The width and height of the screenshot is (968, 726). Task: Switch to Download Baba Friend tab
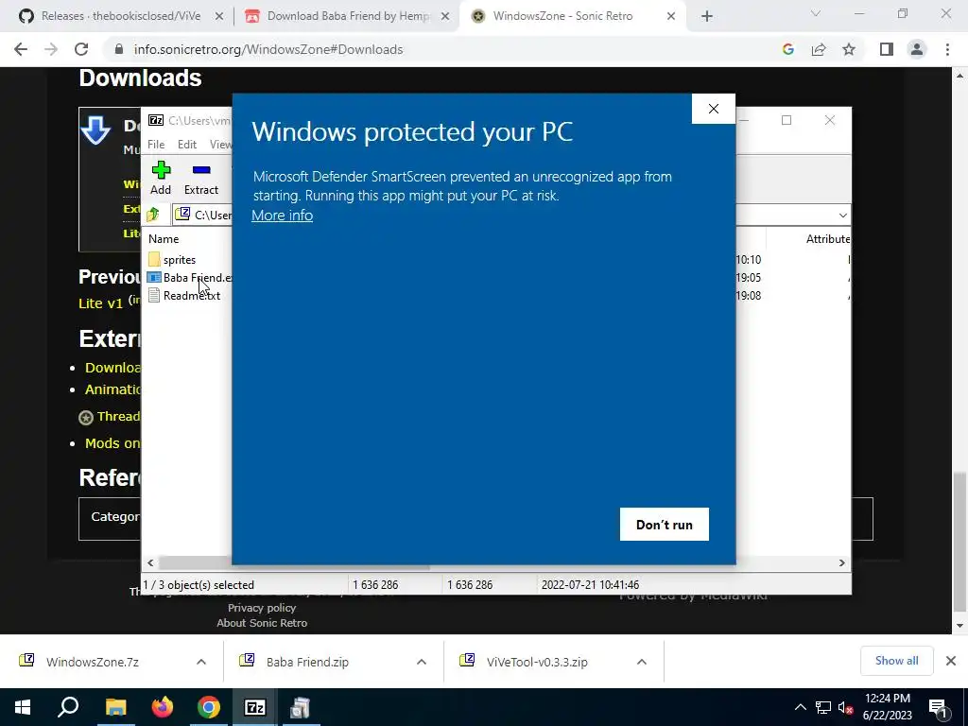coord(349,16)
